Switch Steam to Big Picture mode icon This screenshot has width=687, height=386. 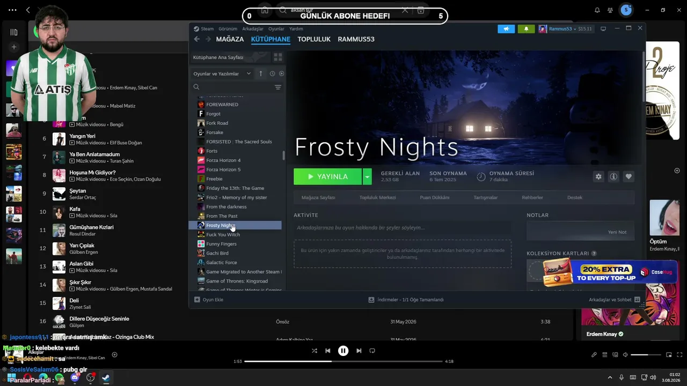(603, 28)
